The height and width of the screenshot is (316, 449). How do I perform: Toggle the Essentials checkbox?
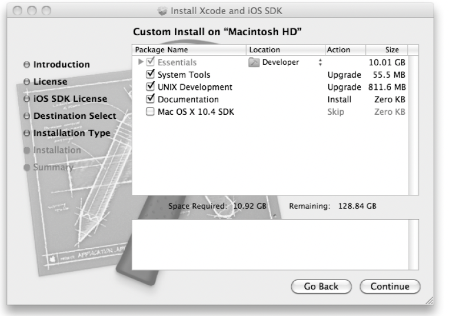pos(150,61)
